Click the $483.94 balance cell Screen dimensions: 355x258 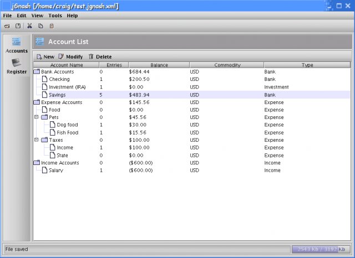point(139,95)
